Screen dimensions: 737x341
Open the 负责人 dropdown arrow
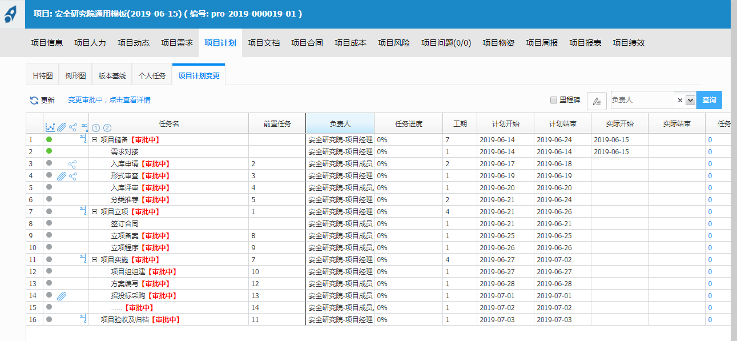click(690, 100)
